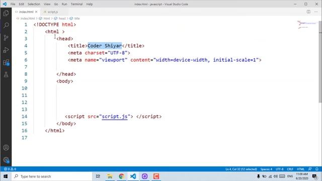
Task: Open Windows Action Center notifications
Action: tap(314, 176)
